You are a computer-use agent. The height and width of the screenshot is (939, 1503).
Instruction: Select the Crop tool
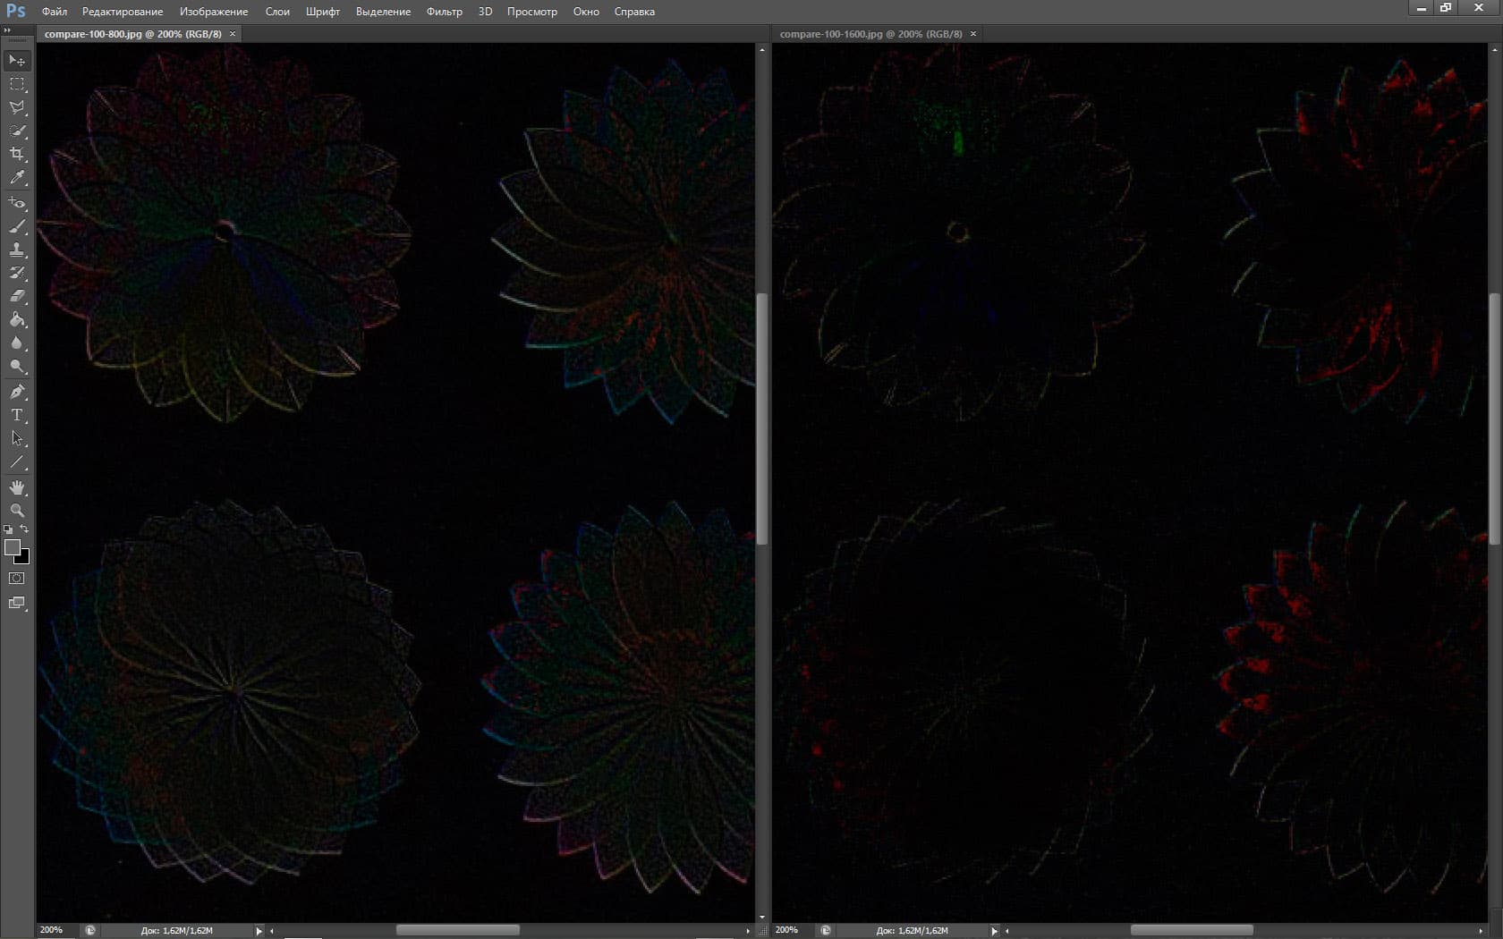tap(17, 154)
